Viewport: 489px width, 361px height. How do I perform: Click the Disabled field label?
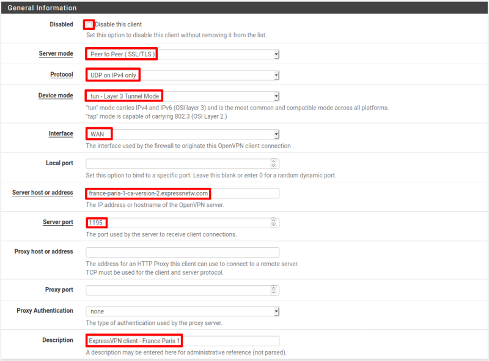coord(61,24)
